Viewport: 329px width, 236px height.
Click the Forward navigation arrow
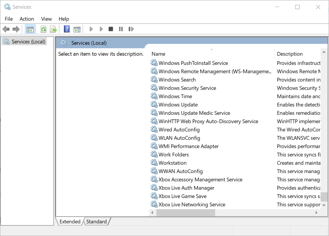16,29
